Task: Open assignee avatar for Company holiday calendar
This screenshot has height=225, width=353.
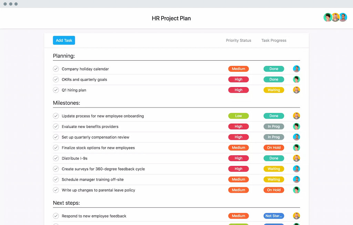Action: pyautogui.click(x=296, y=69)
